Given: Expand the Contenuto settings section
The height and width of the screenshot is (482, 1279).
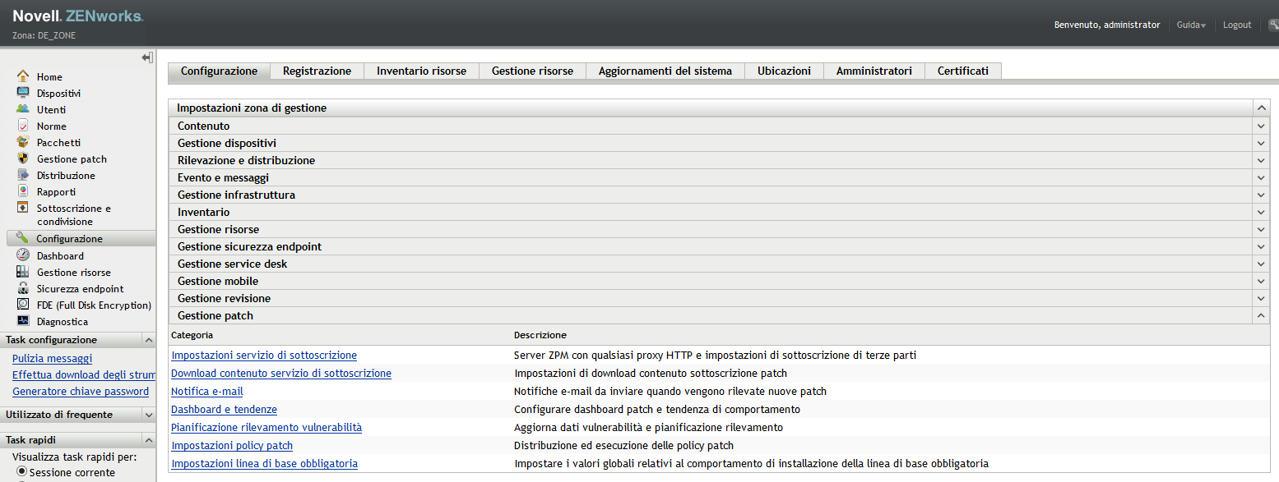Looking at the screenshot, I should 1261,126.
